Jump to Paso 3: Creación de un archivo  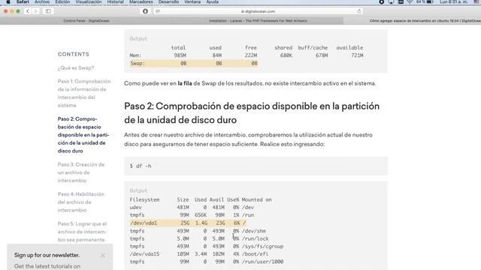(81, 172)
